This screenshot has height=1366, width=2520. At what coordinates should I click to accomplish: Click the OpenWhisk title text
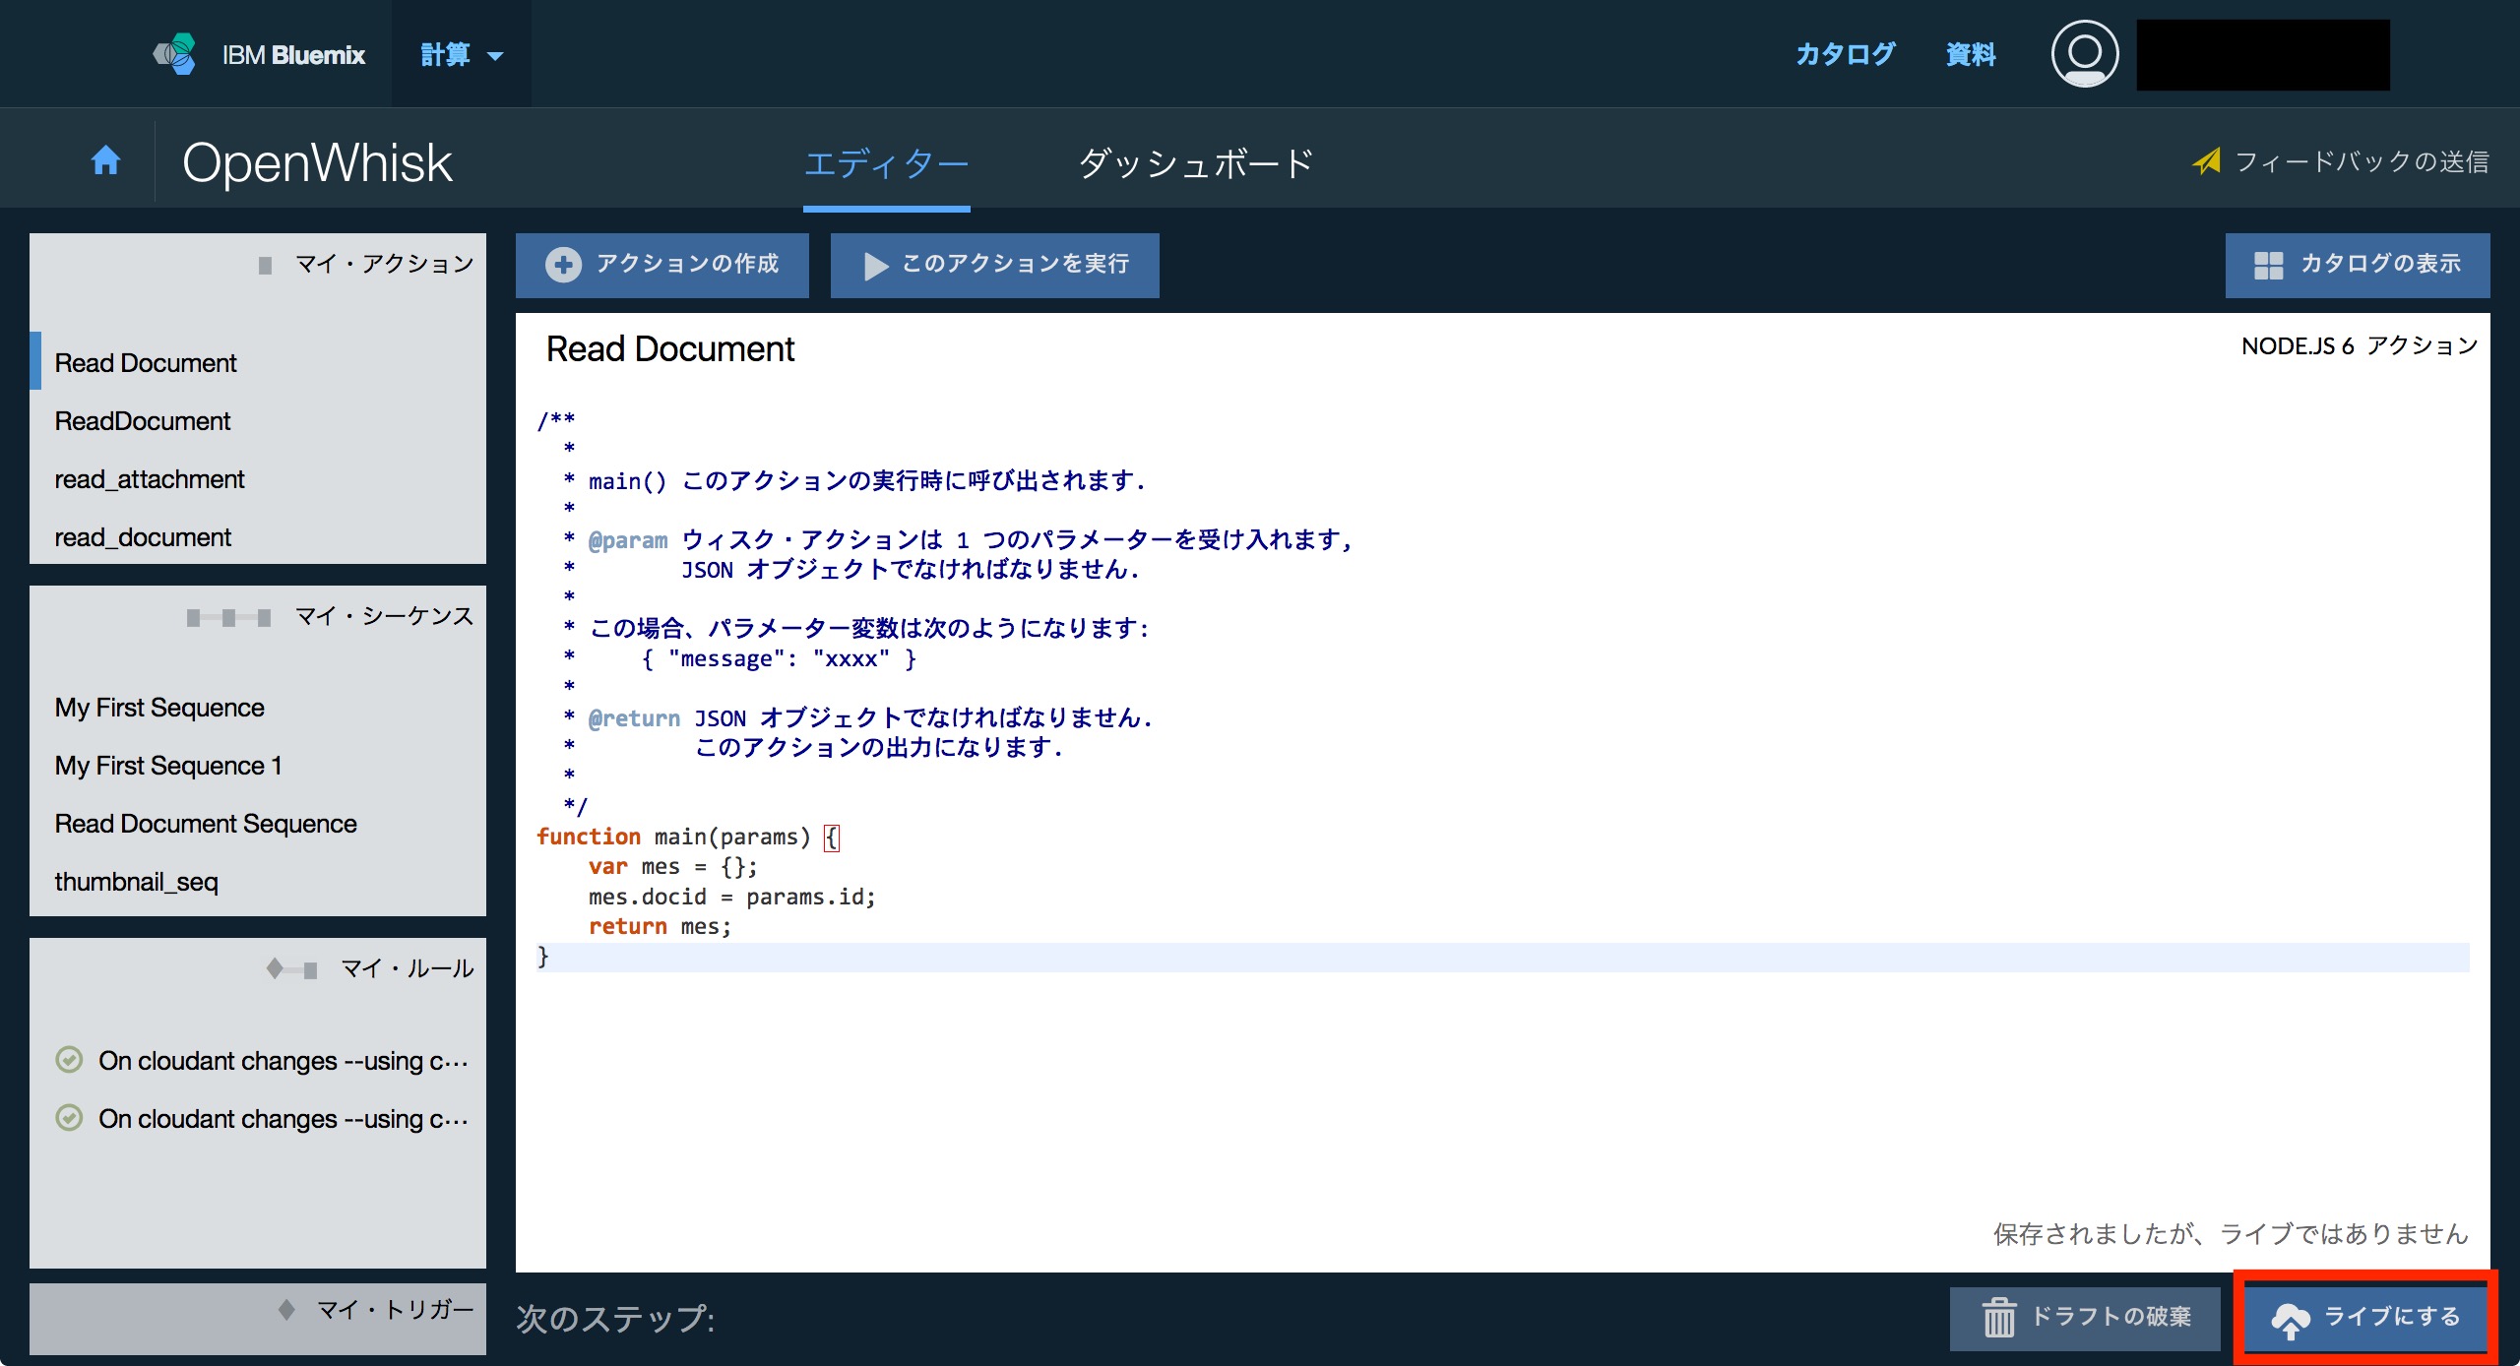tap(317, 163)
